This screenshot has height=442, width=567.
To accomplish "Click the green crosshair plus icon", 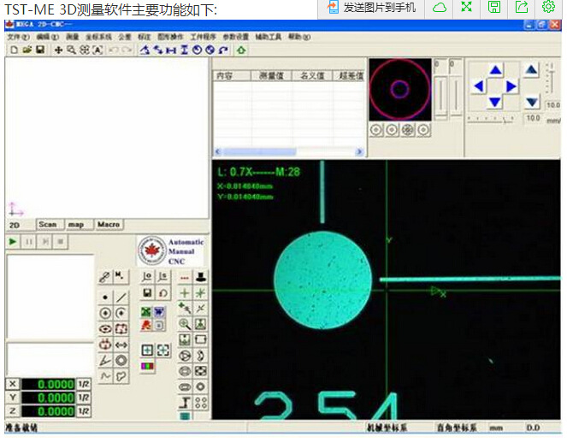I will click(185, 292).
